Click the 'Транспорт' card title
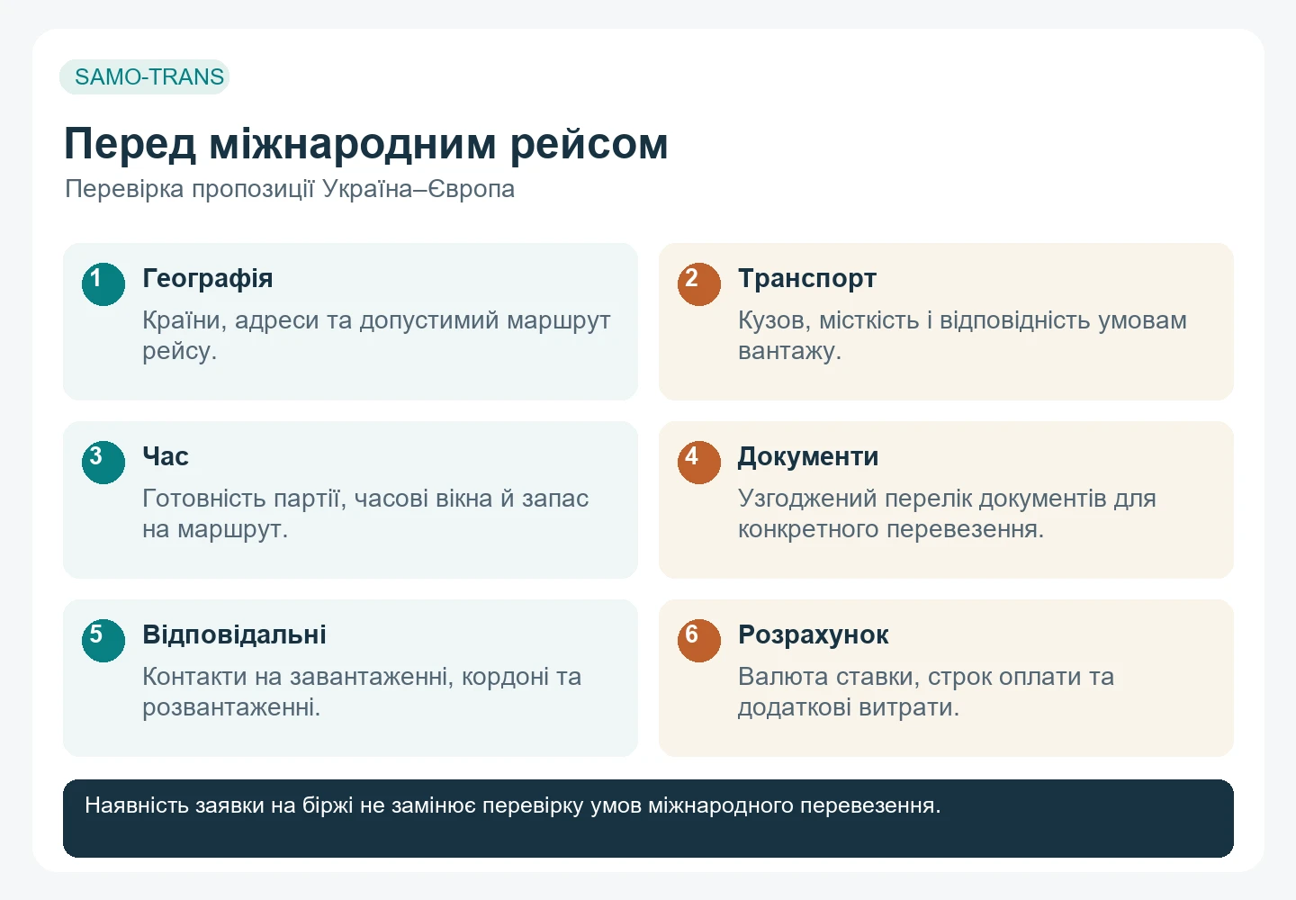Image resolution: width=1296 pixels, height=900 pixels. pos(807,279)
